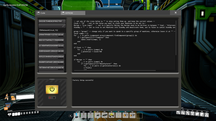The height and width of the screenshot is (121, 216).
Task: Select hotbar slot 8 orange cylinder item
Action: pyautogui.click(x=125, y=115)
